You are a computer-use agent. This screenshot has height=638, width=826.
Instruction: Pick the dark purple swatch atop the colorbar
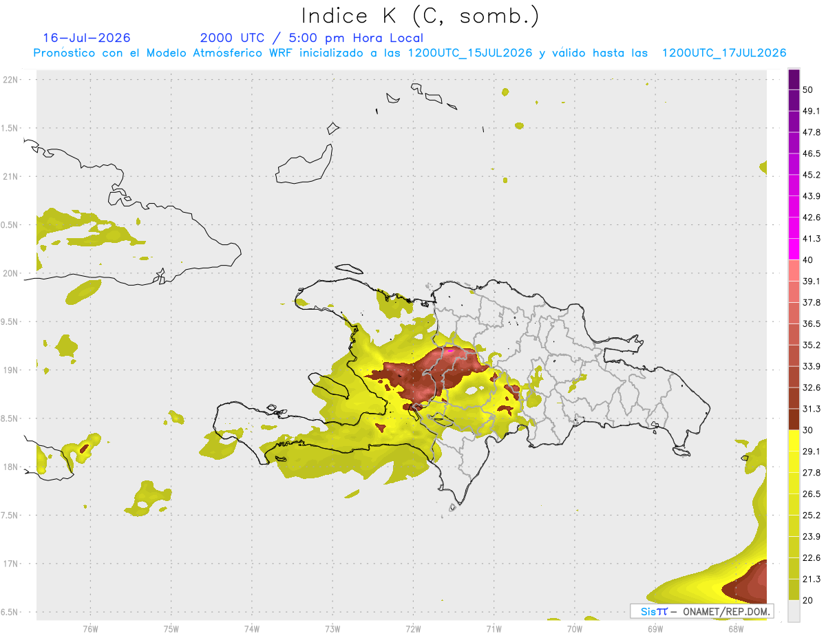[794, 79]
